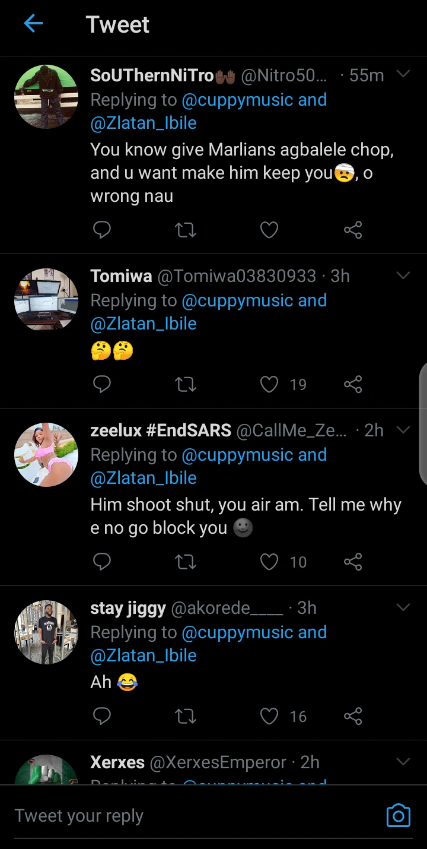Like Tomiwa's tweet with 19 likes
Screen dimensions: 427x849
(x=269, y=385)
